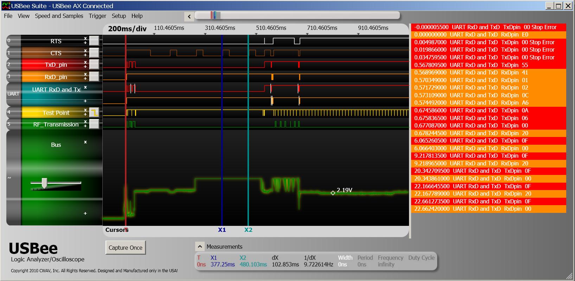Click the x icon on the RTS channel

pyautogui.click(x=85, y=38)
